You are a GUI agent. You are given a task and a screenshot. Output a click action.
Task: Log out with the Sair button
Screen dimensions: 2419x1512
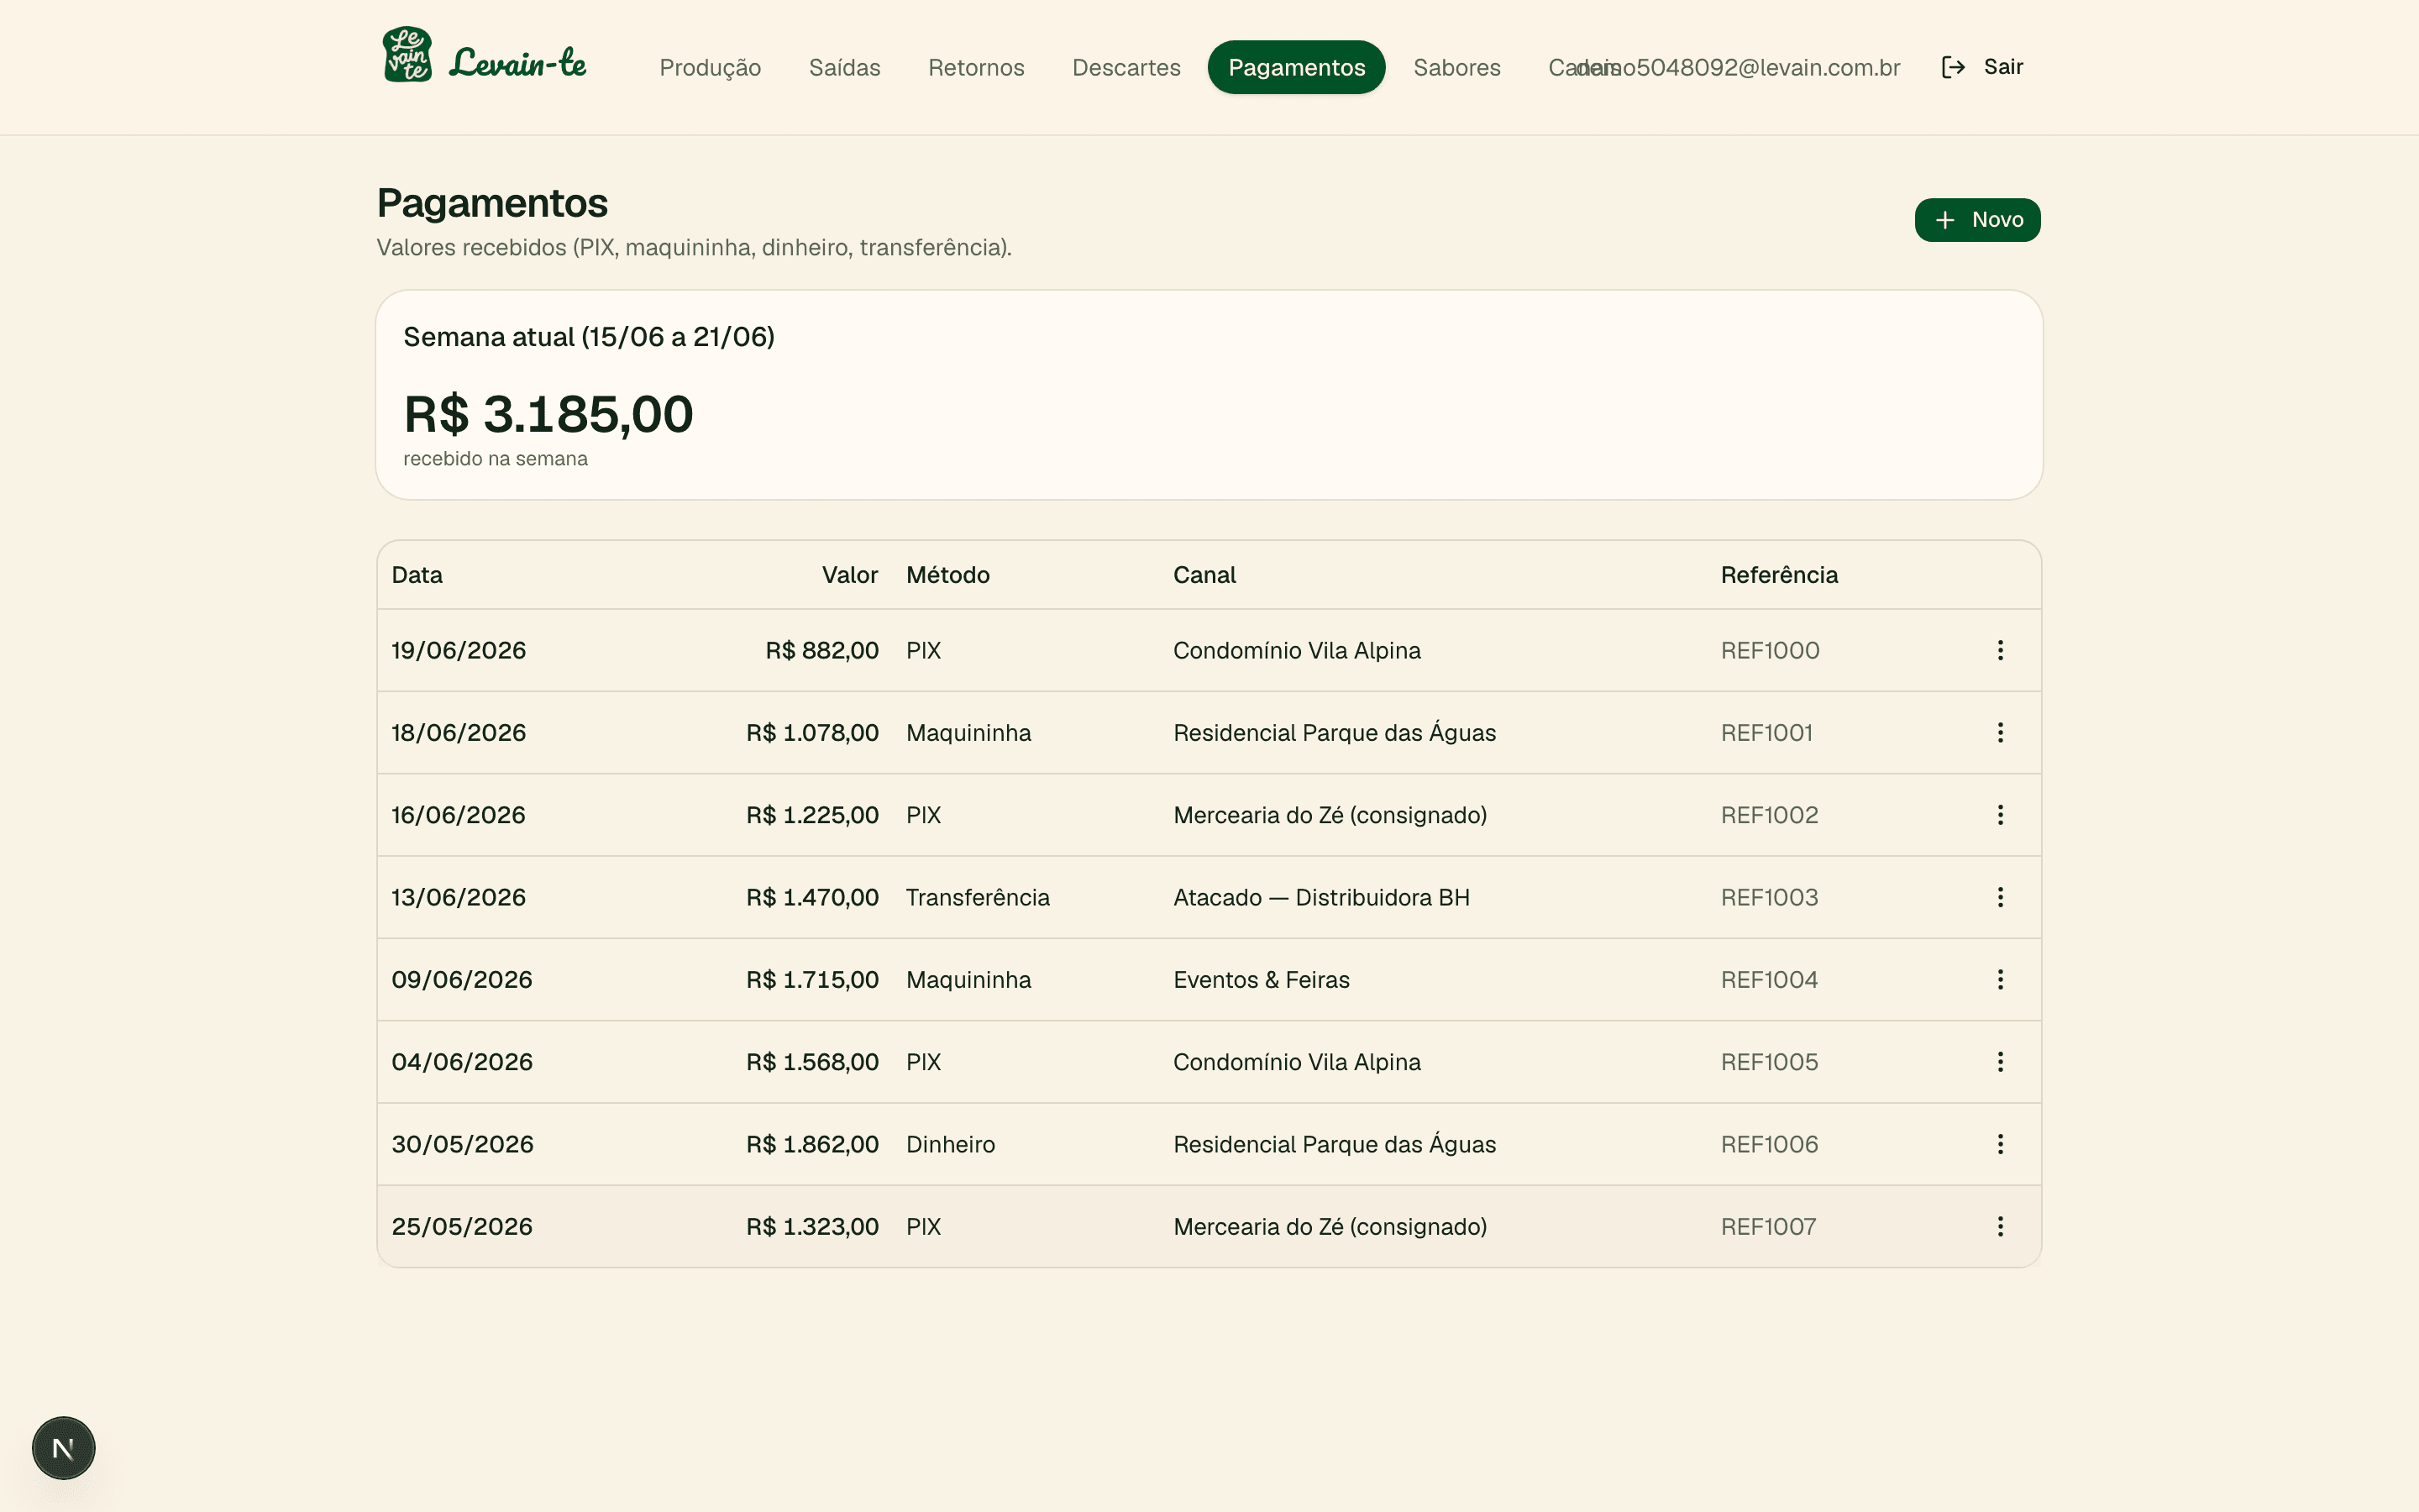click(1982, 67)
